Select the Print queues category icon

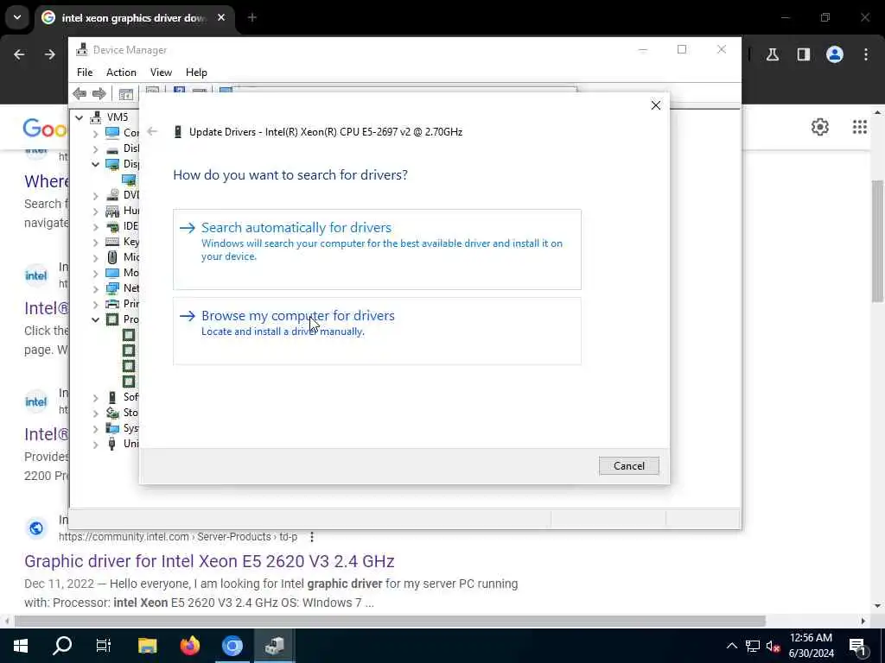pyautogui.click(x=113, y=304)
